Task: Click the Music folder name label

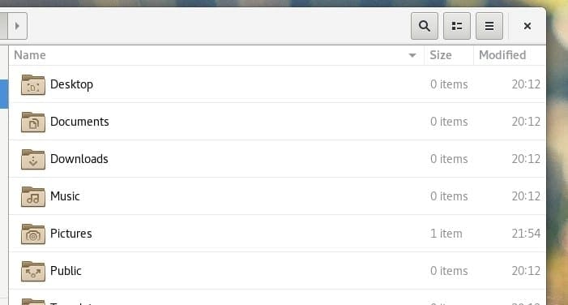Action: click(65, 196)
